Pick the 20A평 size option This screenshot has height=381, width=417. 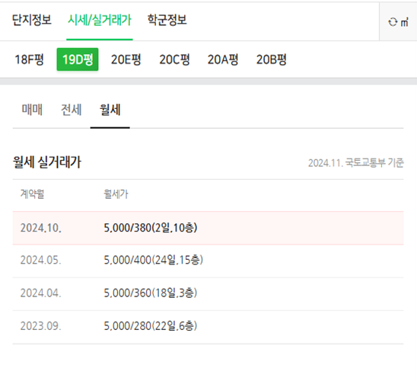click(223, 59)
